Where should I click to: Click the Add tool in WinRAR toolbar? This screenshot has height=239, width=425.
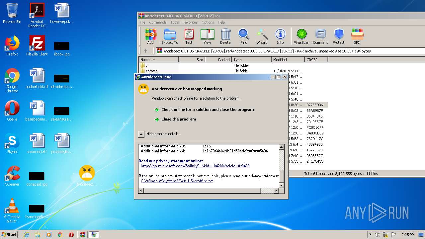click(150, 36)
